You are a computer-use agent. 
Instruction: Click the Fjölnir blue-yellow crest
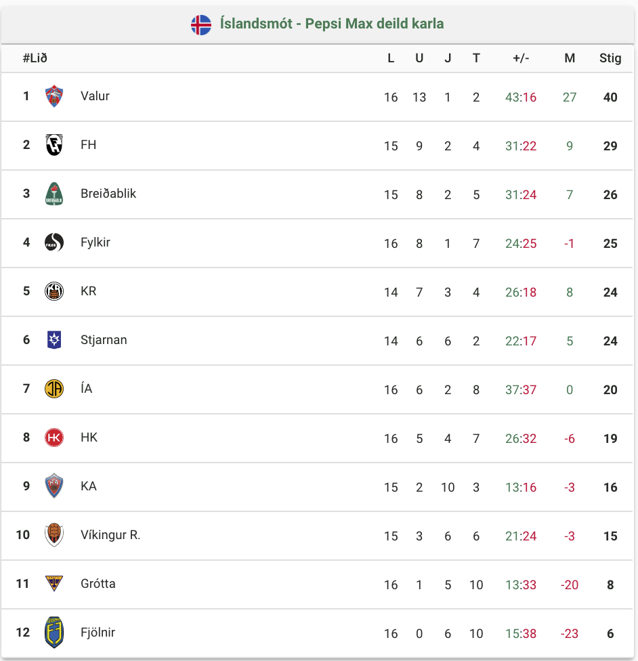click(54, 633)
